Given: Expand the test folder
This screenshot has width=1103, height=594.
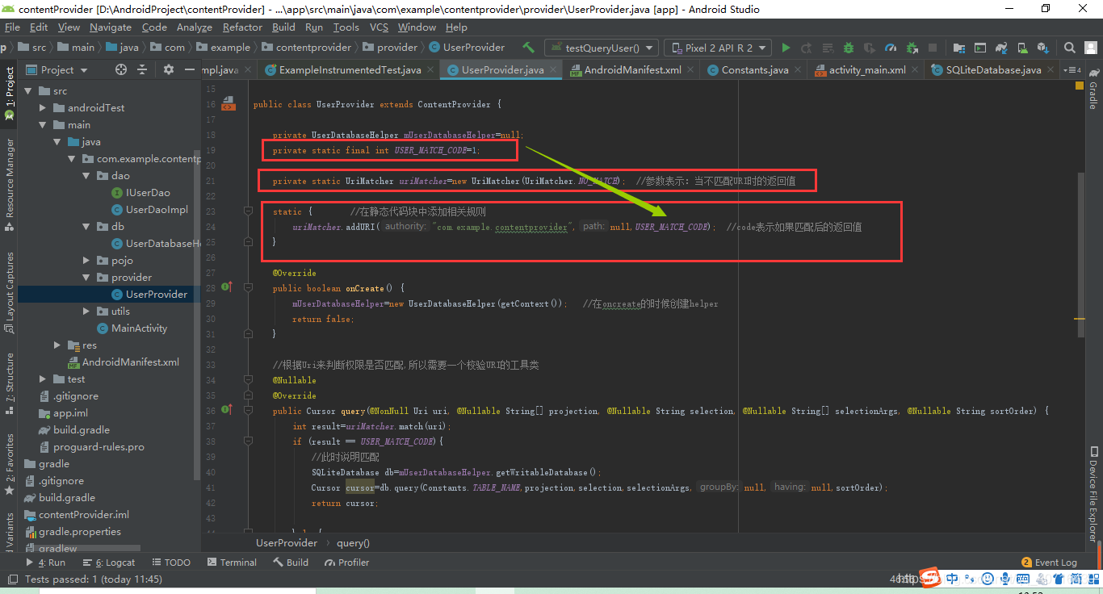Looking at the screenshot, I should tap(44, 379).
